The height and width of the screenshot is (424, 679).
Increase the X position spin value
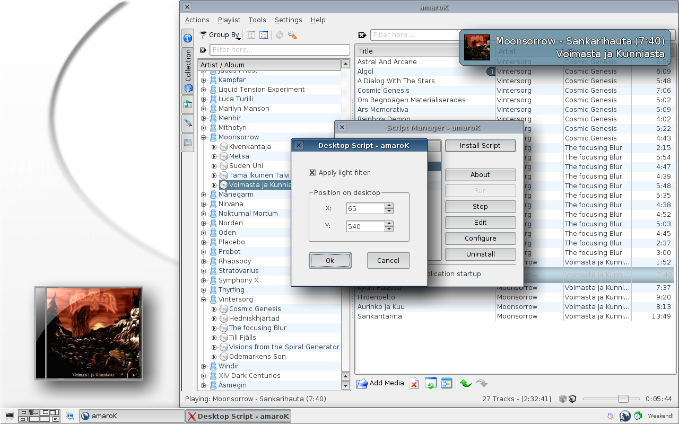(389, 206)
